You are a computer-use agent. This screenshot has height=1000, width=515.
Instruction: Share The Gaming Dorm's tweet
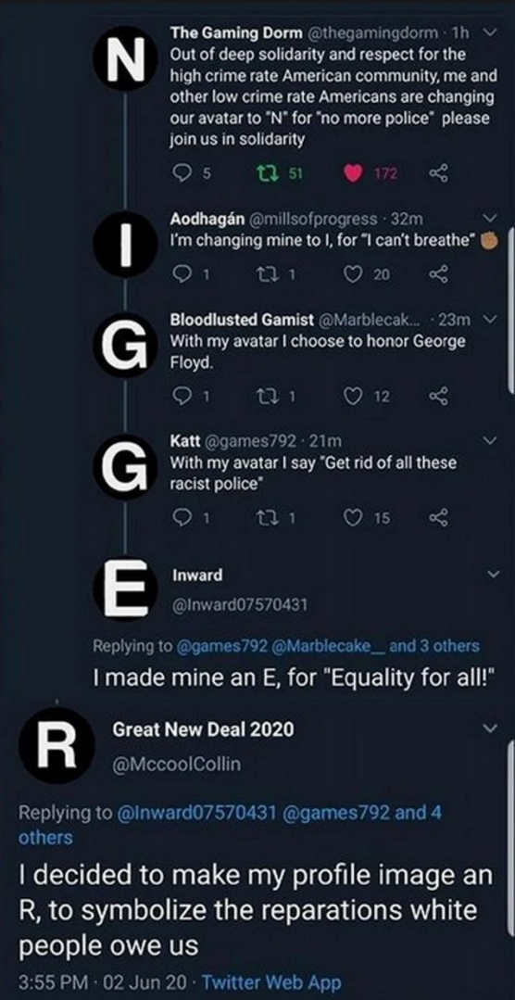click(438, 172)
